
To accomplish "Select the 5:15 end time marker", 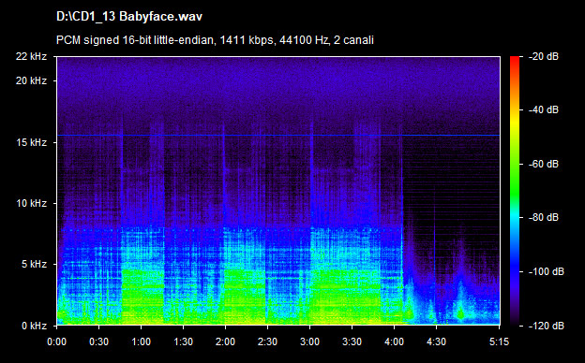I will point(499,341).
